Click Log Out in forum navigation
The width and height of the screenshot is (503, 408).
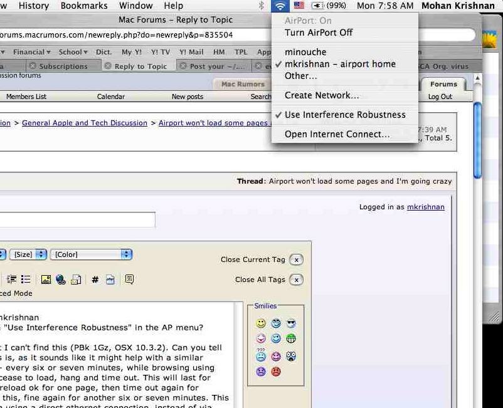[x=440, y=97]
